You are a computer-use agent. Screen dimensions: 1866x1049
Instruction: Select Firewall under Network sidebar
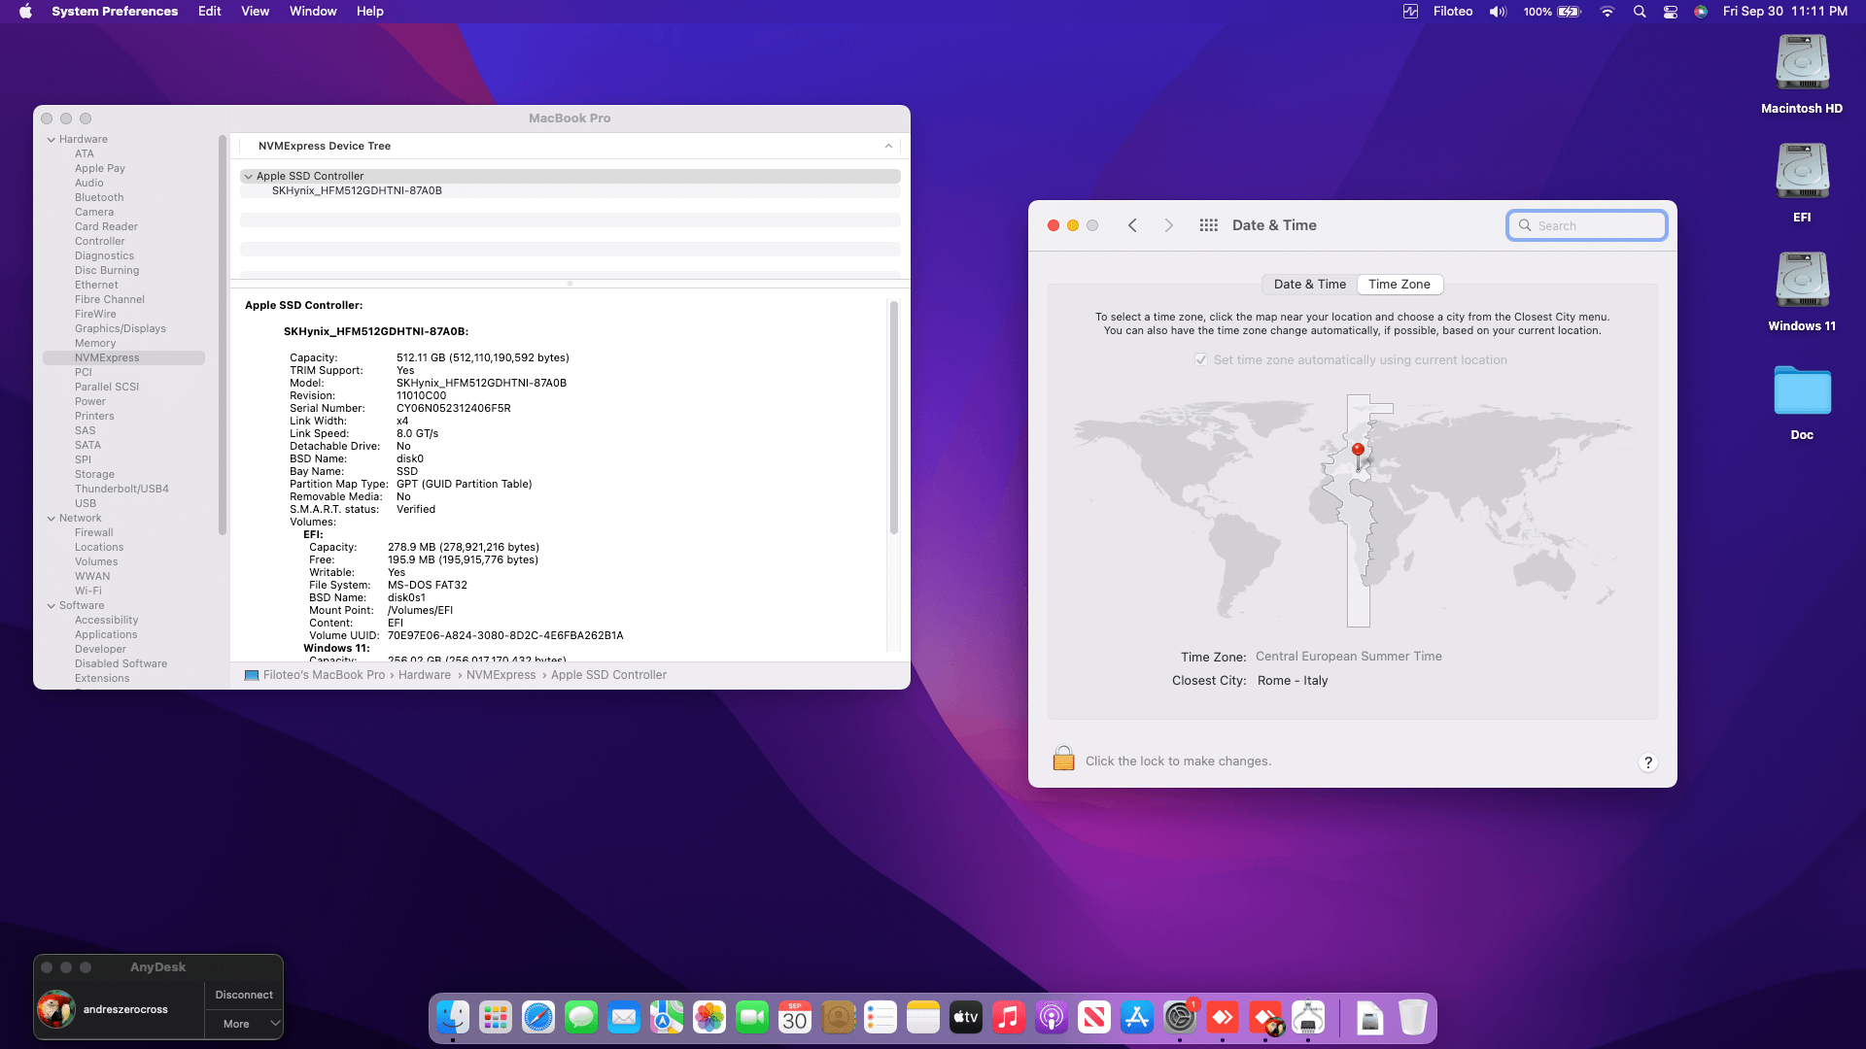[x=94, y=533]
